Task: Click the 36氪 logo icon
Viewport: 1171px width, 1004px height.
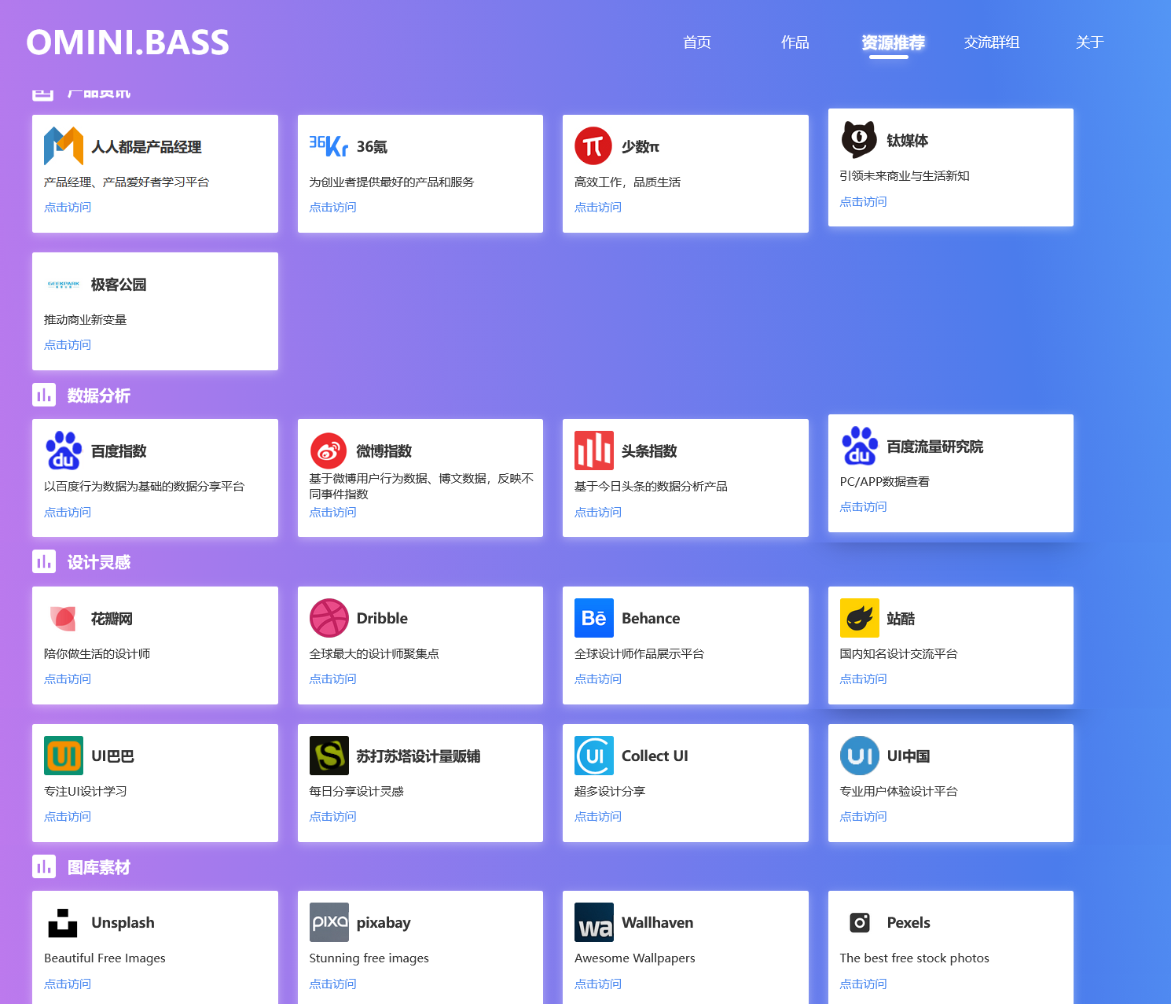Action: click(329, 146)
